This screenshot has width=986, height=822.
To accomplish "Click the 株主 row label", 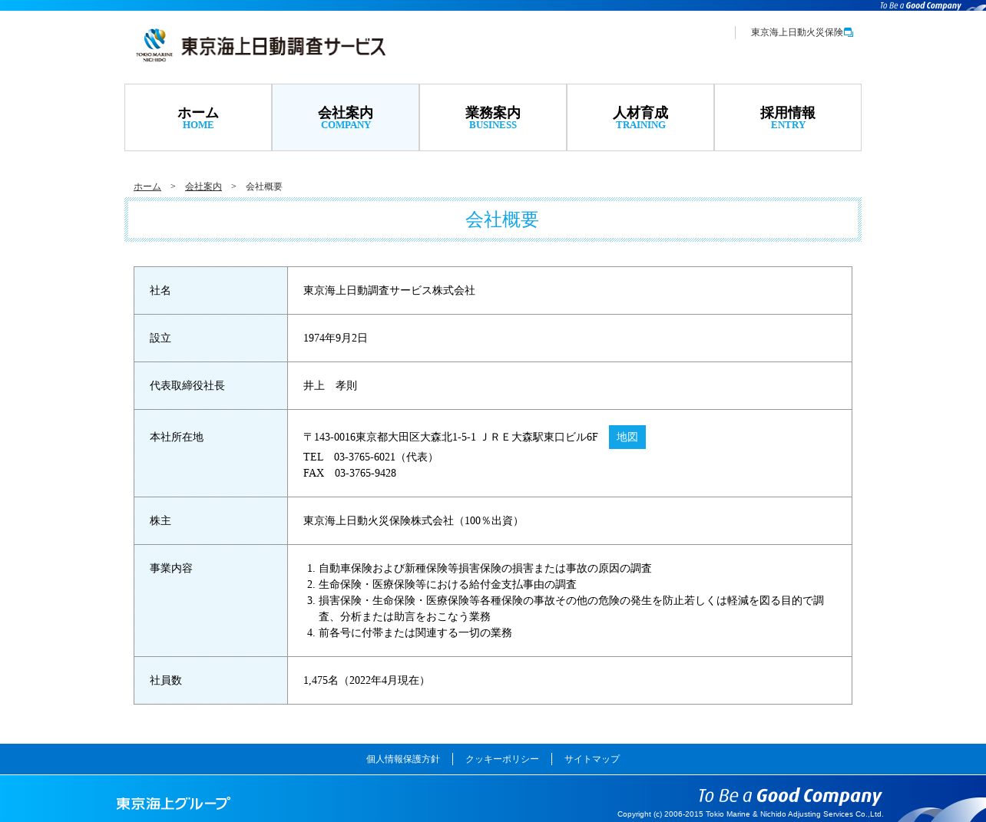I will click(x=160, y=520).
